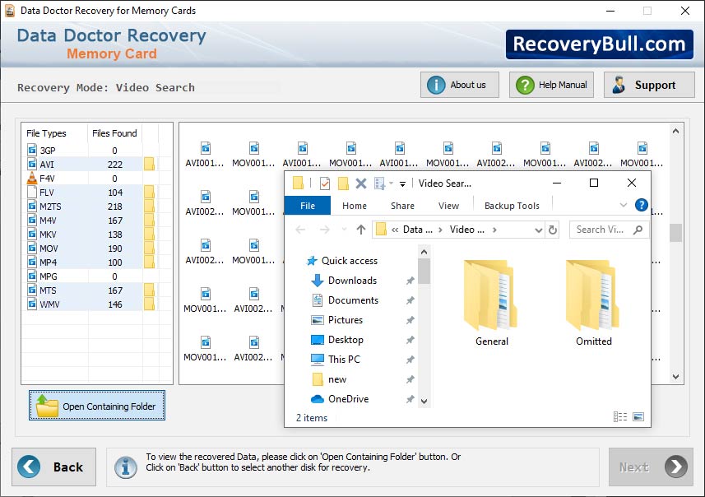Click Delete X icon in quick toolbar
This screenshot has height=497, width=705.
click(360, 183)
